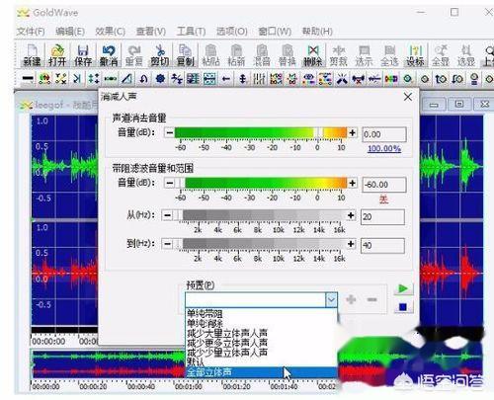Close the 消减人声 dialog

408,97
